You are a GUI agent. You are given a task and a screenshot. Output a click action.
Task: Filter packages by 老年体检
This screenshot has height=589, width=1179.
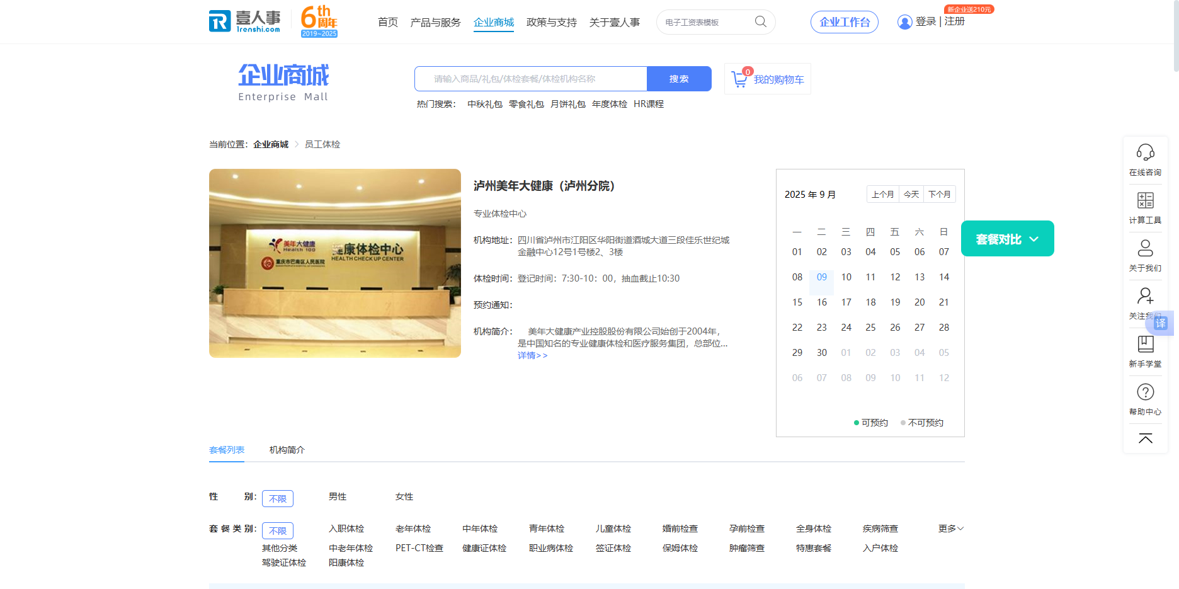413,529
